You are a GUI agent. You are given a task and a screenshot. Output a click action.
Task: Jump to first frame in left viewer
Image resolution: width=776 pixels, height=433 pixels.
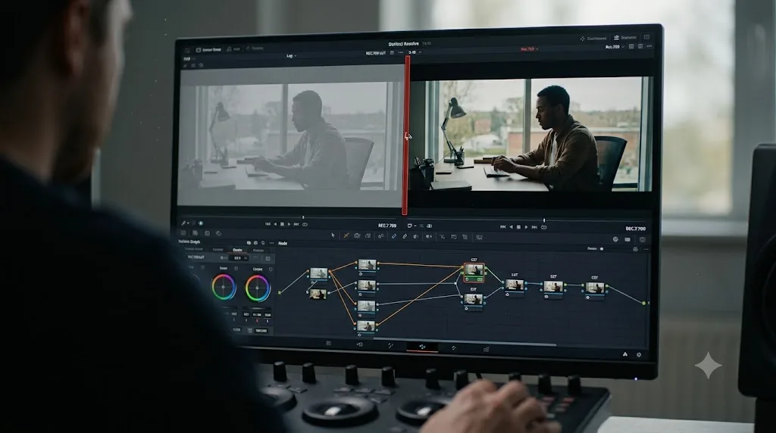(x=268, y=224)
